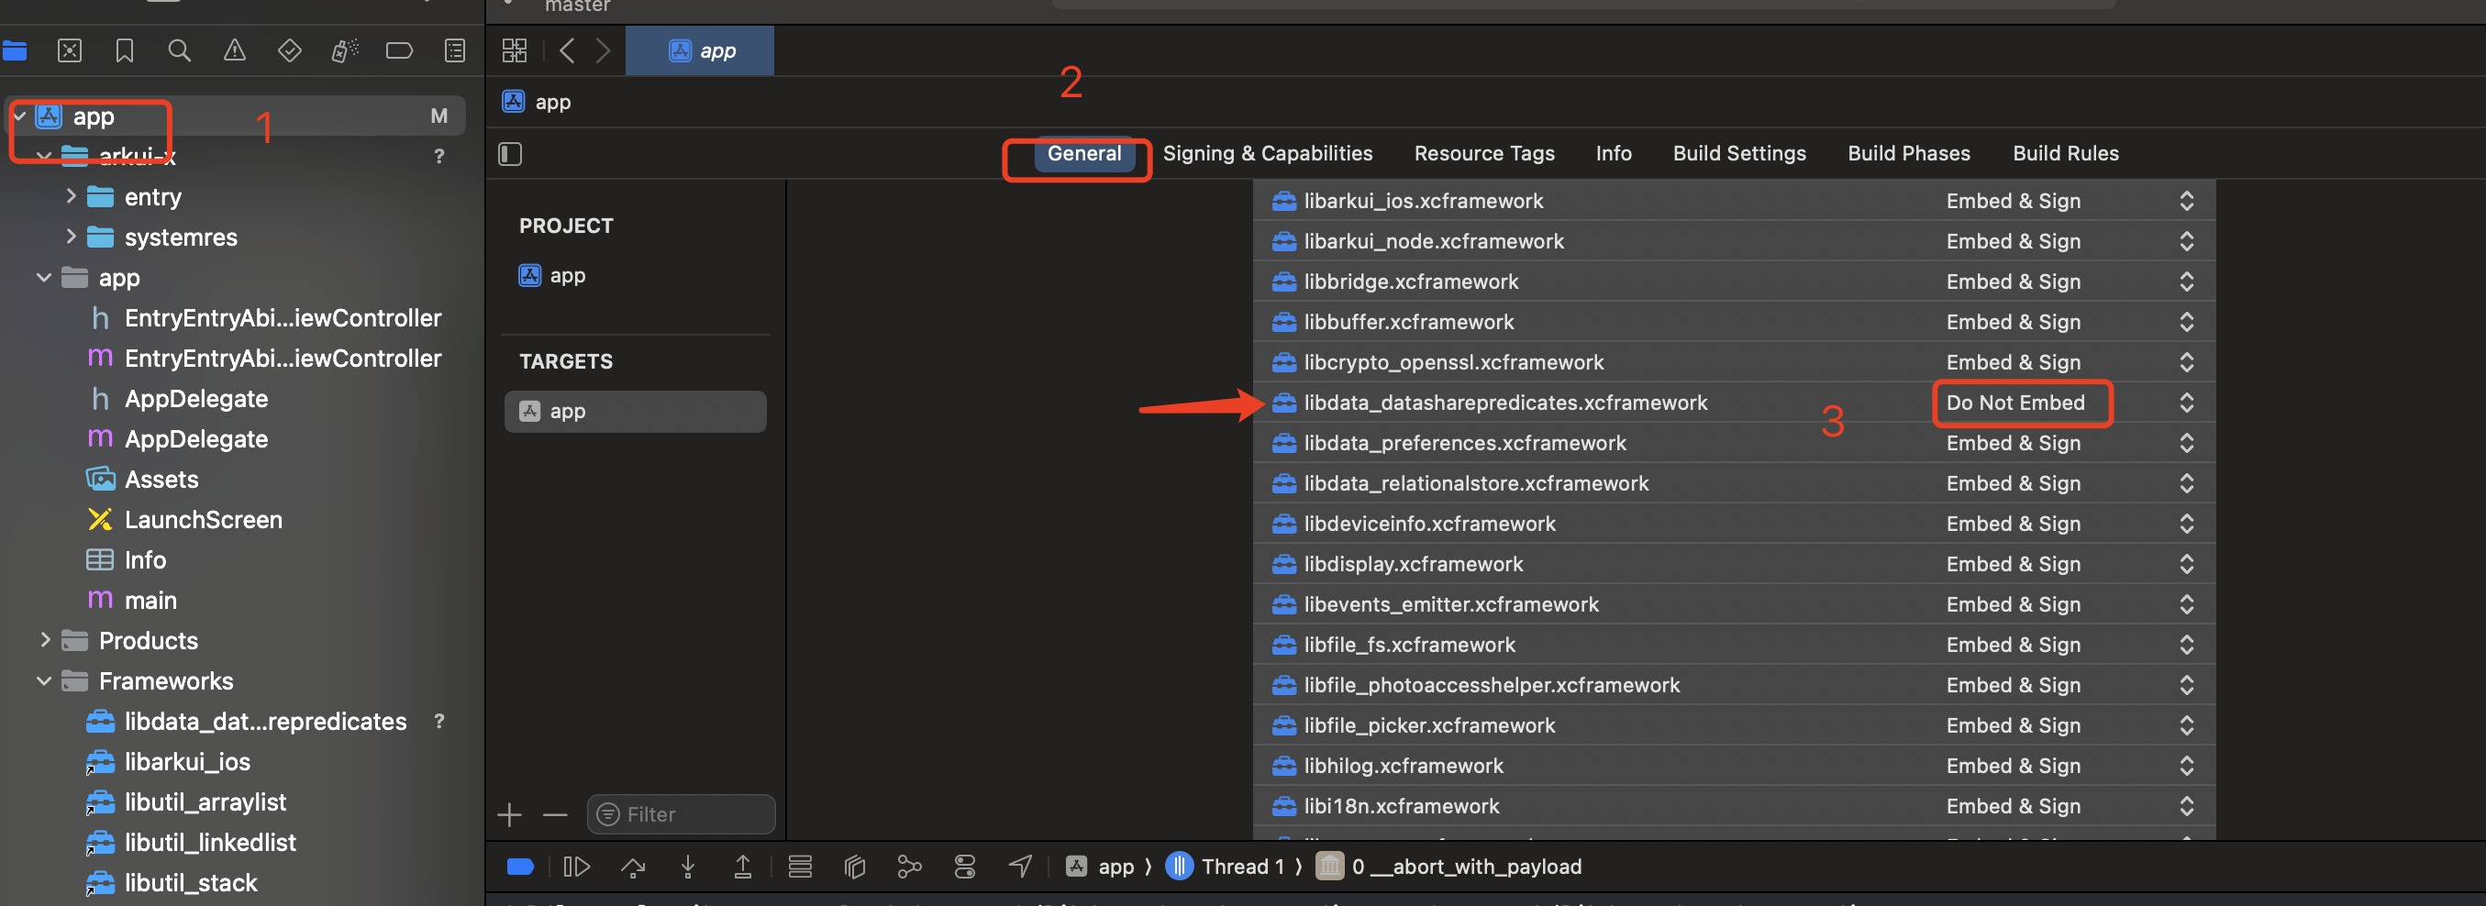Click the continue program execution control
Screen dimensions: 2486x906
click(576, 867)
